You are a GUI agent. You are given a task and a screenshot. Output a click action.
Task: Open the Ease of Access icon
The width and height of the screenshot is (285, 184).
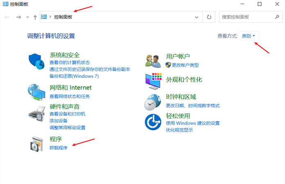[153, 122]
